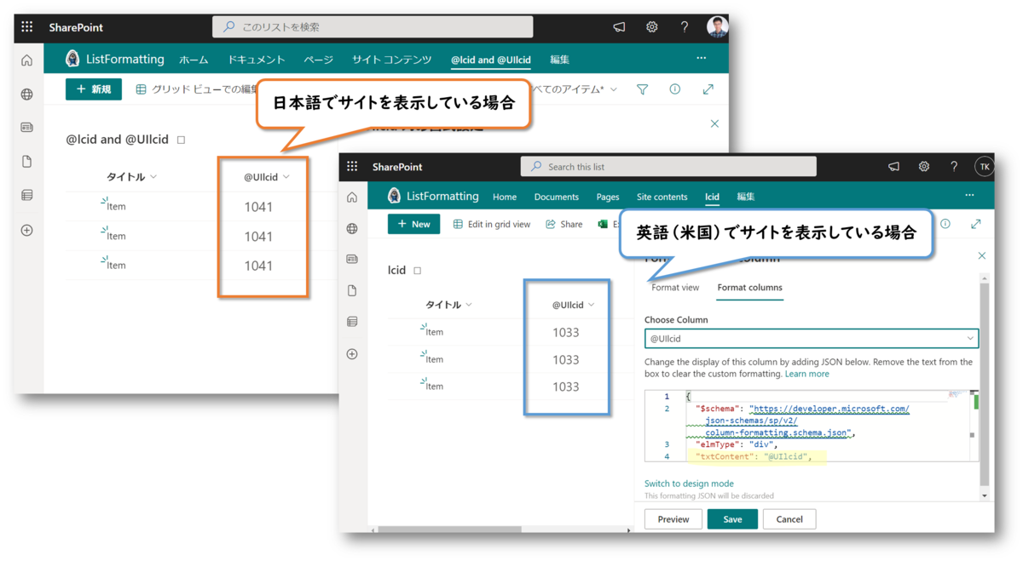Open globe icon in front window sidebar
The width and height of the screenshot is (1023, 561).
coord(352,229)
